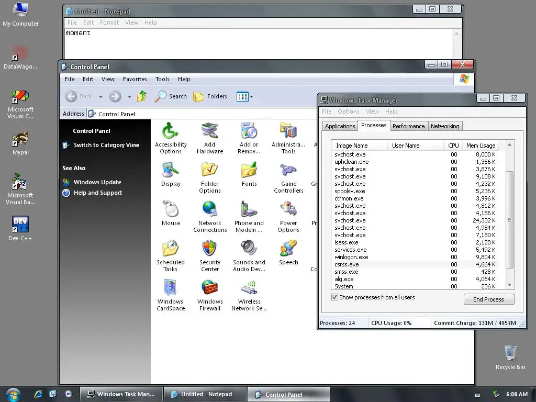The height and width of the screenshot is (402, 536).
Task: Open Network Connections icon
Action: [x=210, y=217]
